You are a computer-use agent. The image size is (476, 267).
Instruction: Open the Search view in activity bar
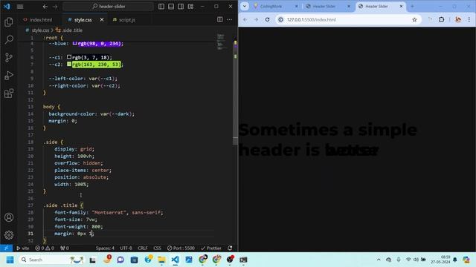tap(9, 39)
